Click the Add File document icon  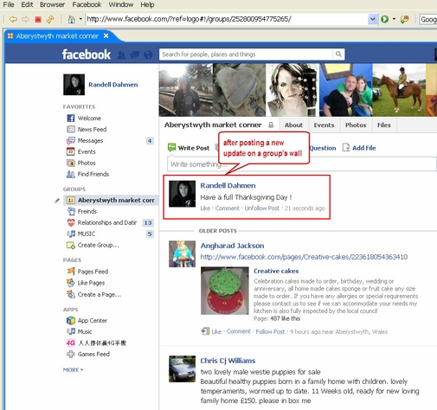click(346, 148)
